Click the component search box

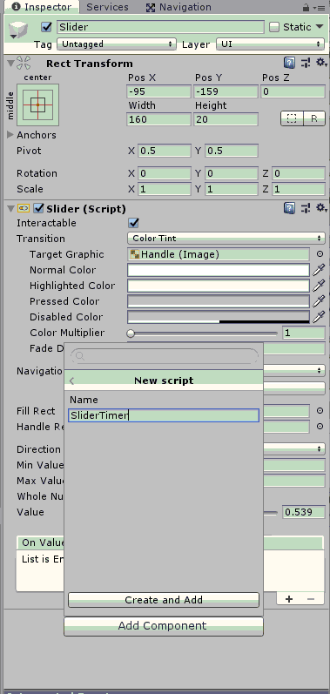pyautogui.click(x=165, y=356)
